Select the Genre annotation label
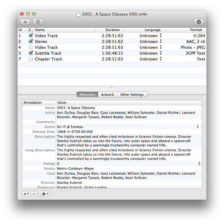Viewport: 224px width, 224px height. point(50,127)
